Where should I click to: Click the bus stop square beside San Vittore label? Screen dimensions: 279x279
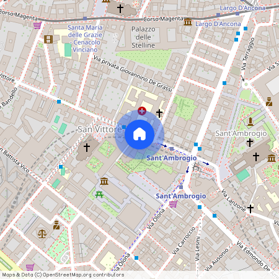point(124,127)
